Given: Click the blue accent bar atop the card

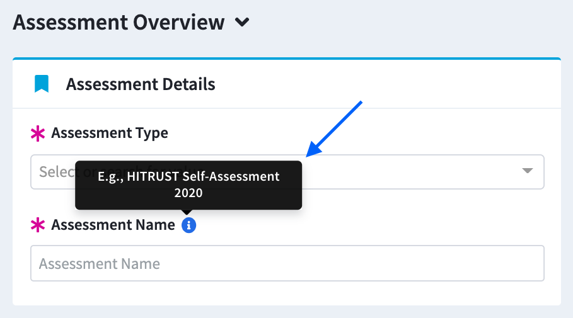Looking at the screenshot, I should (287, 59).
